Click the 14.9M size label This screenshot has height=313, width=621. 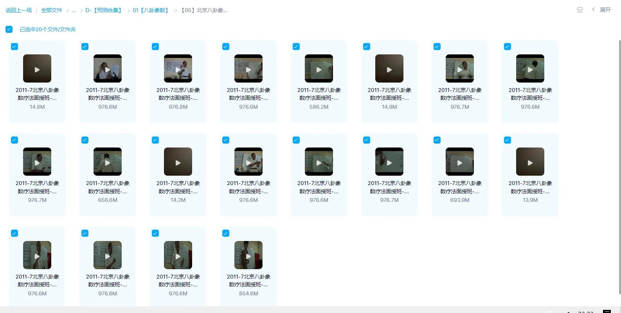pos(389,107)
